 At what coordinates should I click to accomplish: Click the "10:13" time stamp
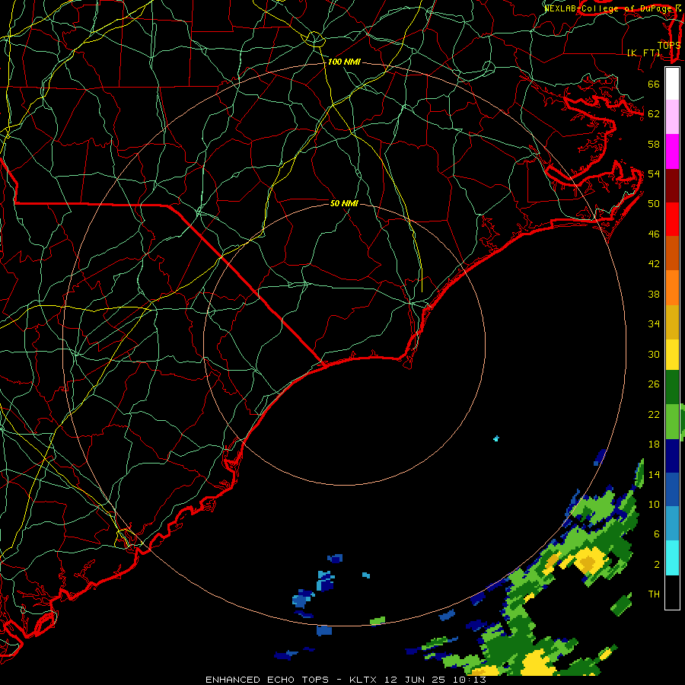[x=470, y=680]
